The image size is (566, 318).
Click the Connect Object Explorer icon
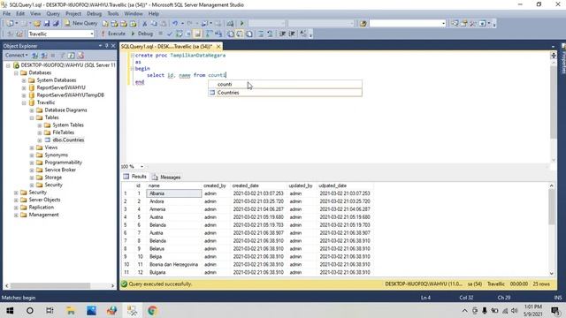[x=35, y=55]
